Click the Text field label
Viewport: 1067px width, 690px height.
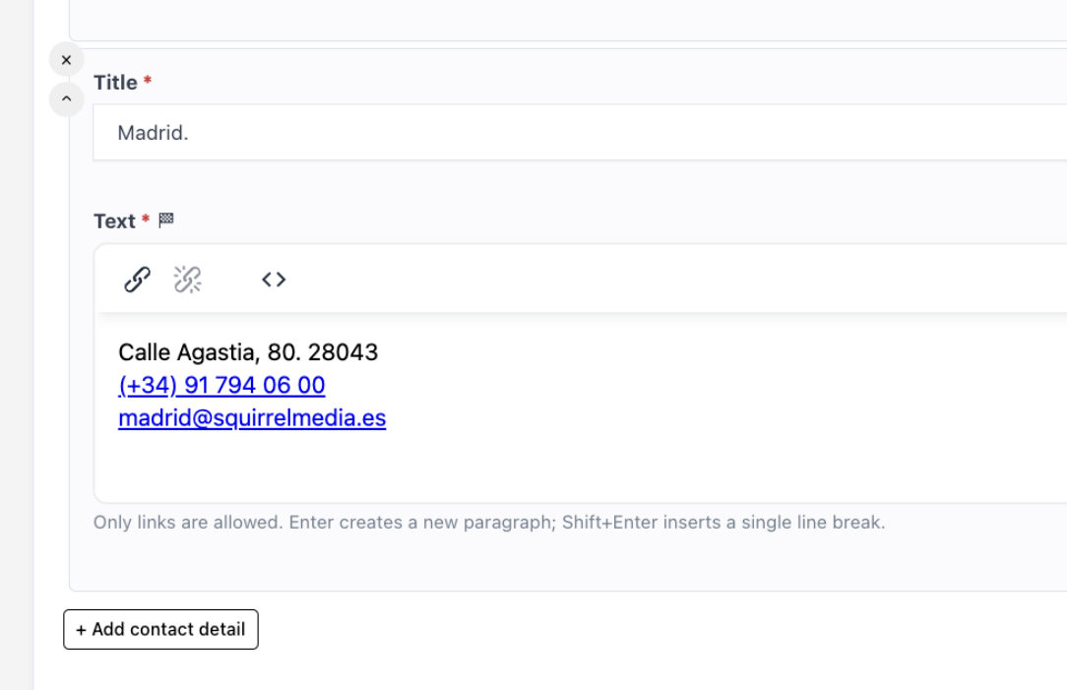pos(114,221)
